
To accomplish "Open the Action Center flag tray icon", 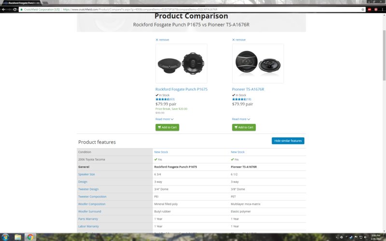I will 356,237.
